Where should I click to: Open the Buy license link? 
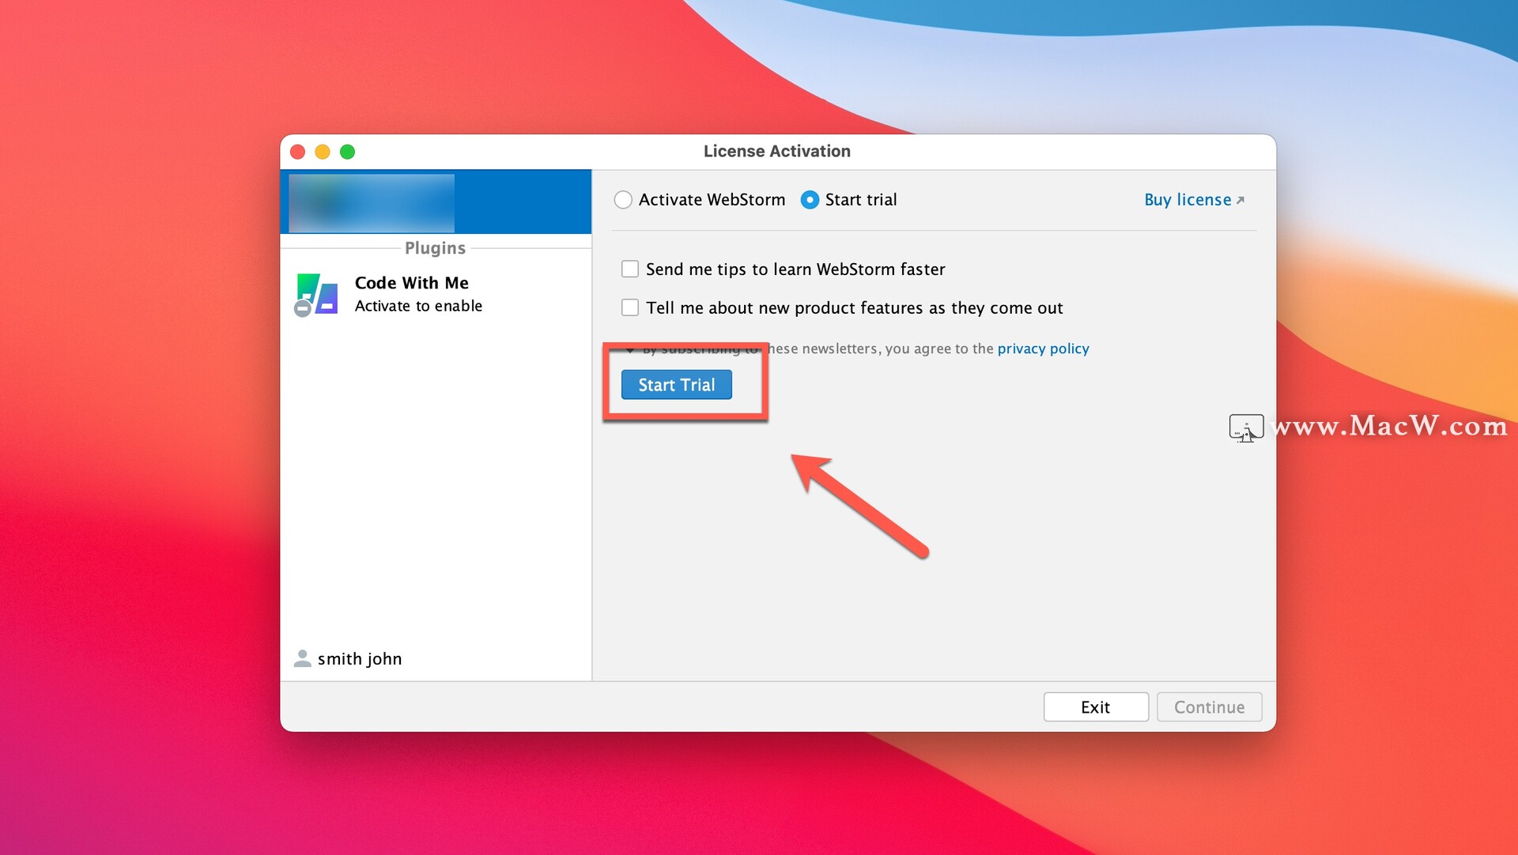pyautogui.click(x=1188, y=200)
